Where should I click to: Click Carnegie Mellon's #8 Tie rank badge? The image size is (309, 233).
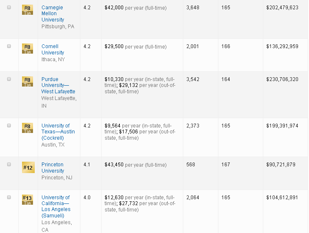point(27,10)
